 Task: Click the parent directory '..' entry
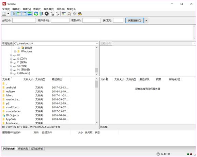click(48, 84)
